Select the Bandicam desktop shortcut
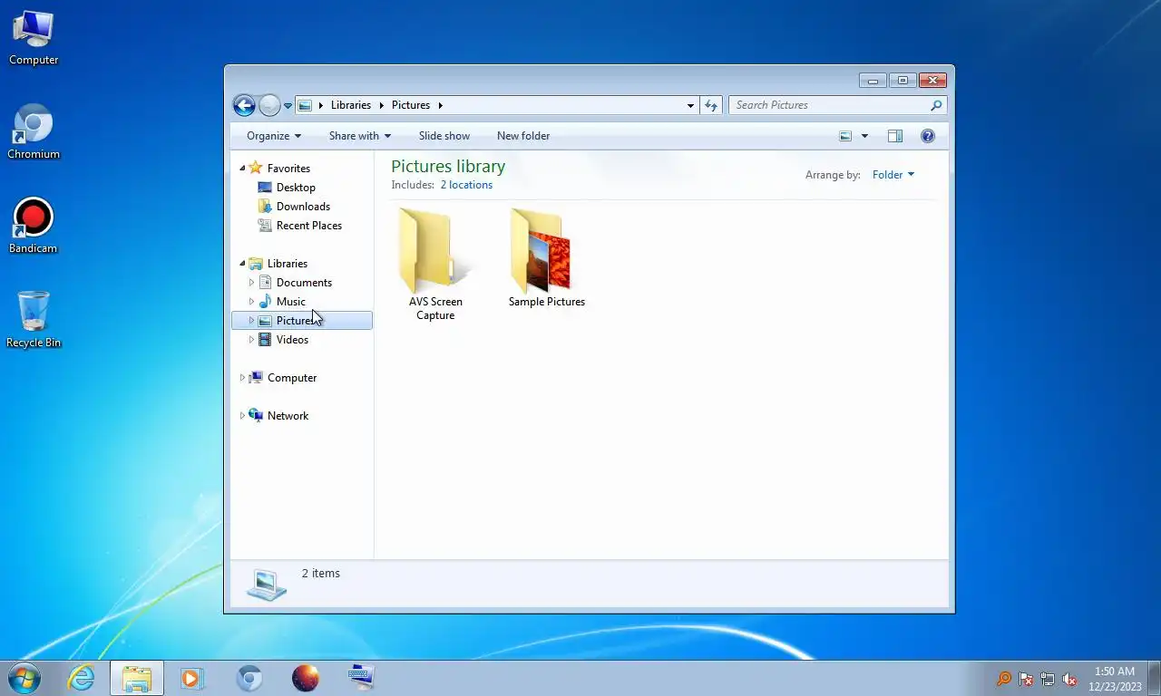The width and height of the screenshot is (1161, 696). click(34, 227)
